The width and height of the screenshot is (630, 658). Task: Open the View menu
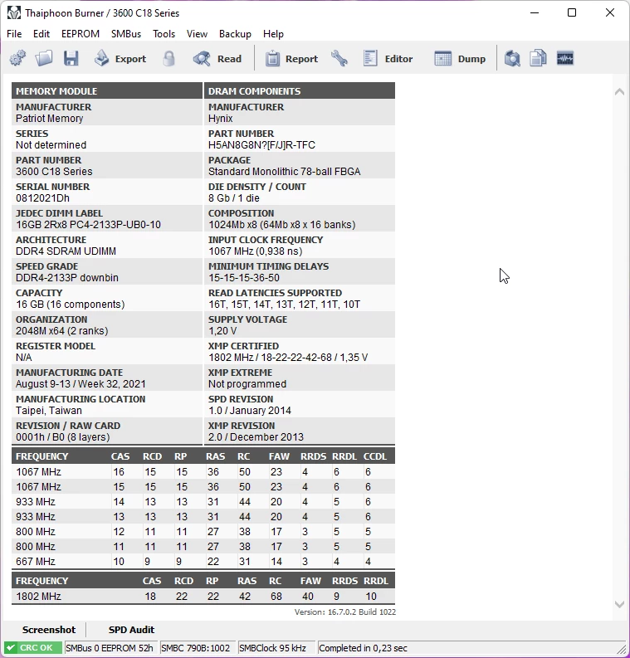tap(197, 34)
